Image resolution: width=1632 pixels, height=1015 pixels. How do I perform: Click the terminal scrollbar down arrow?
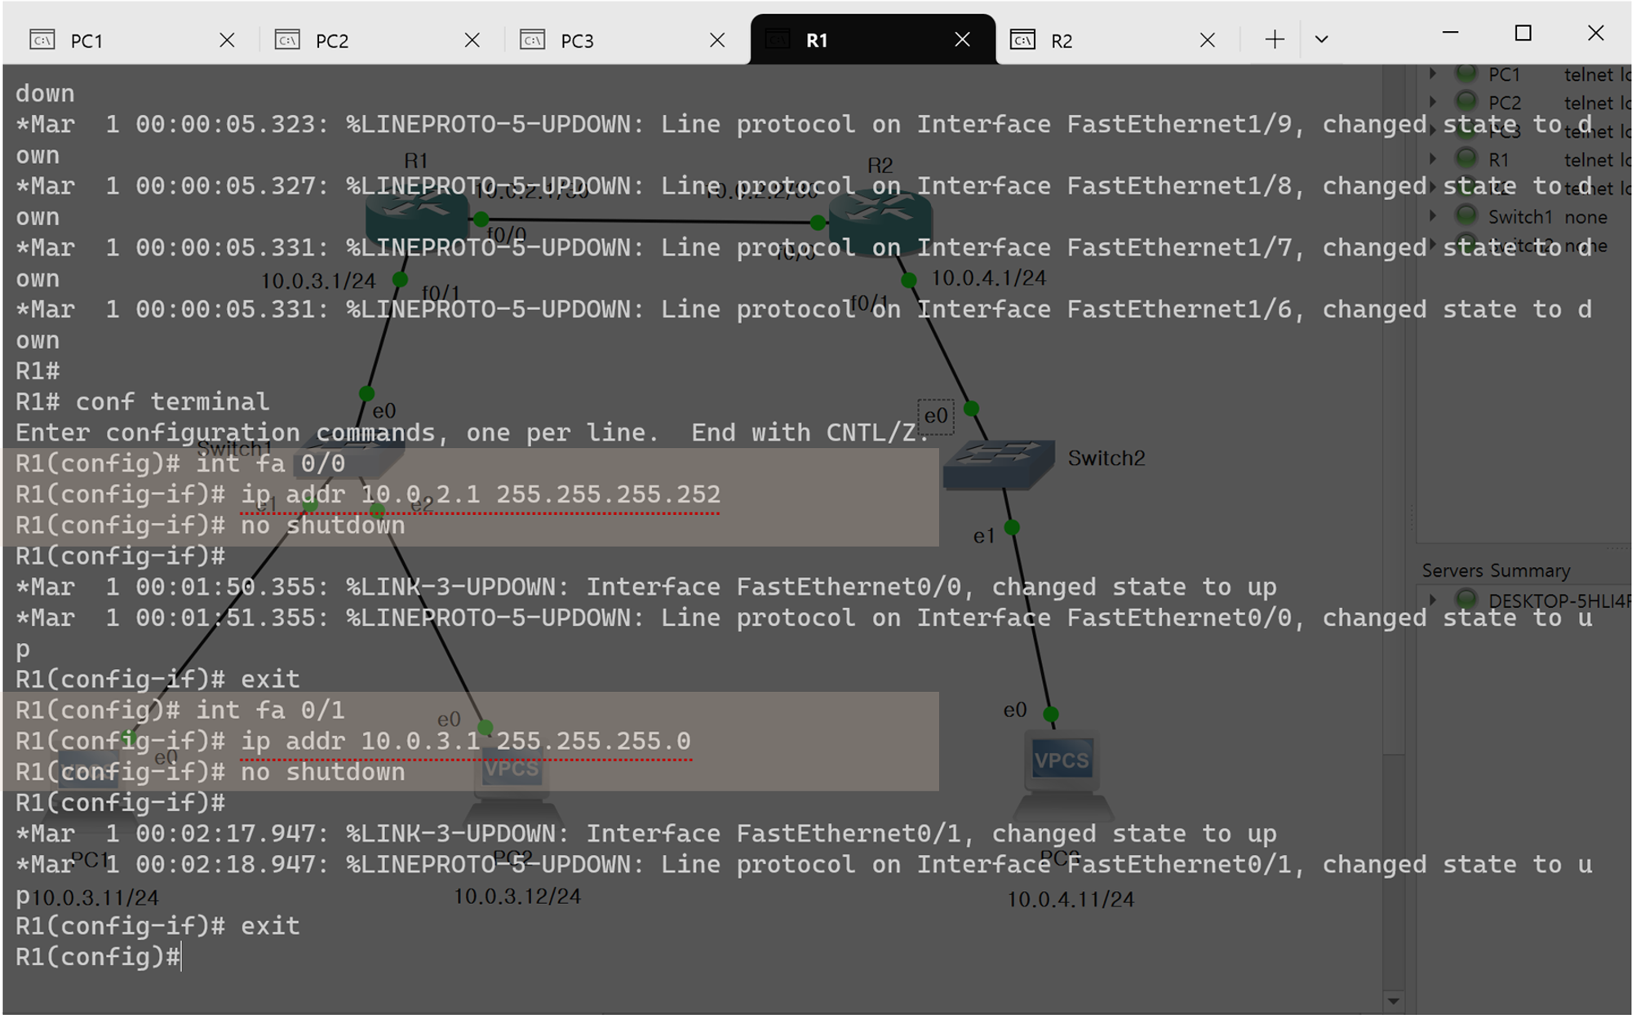click(1394, 1000)
